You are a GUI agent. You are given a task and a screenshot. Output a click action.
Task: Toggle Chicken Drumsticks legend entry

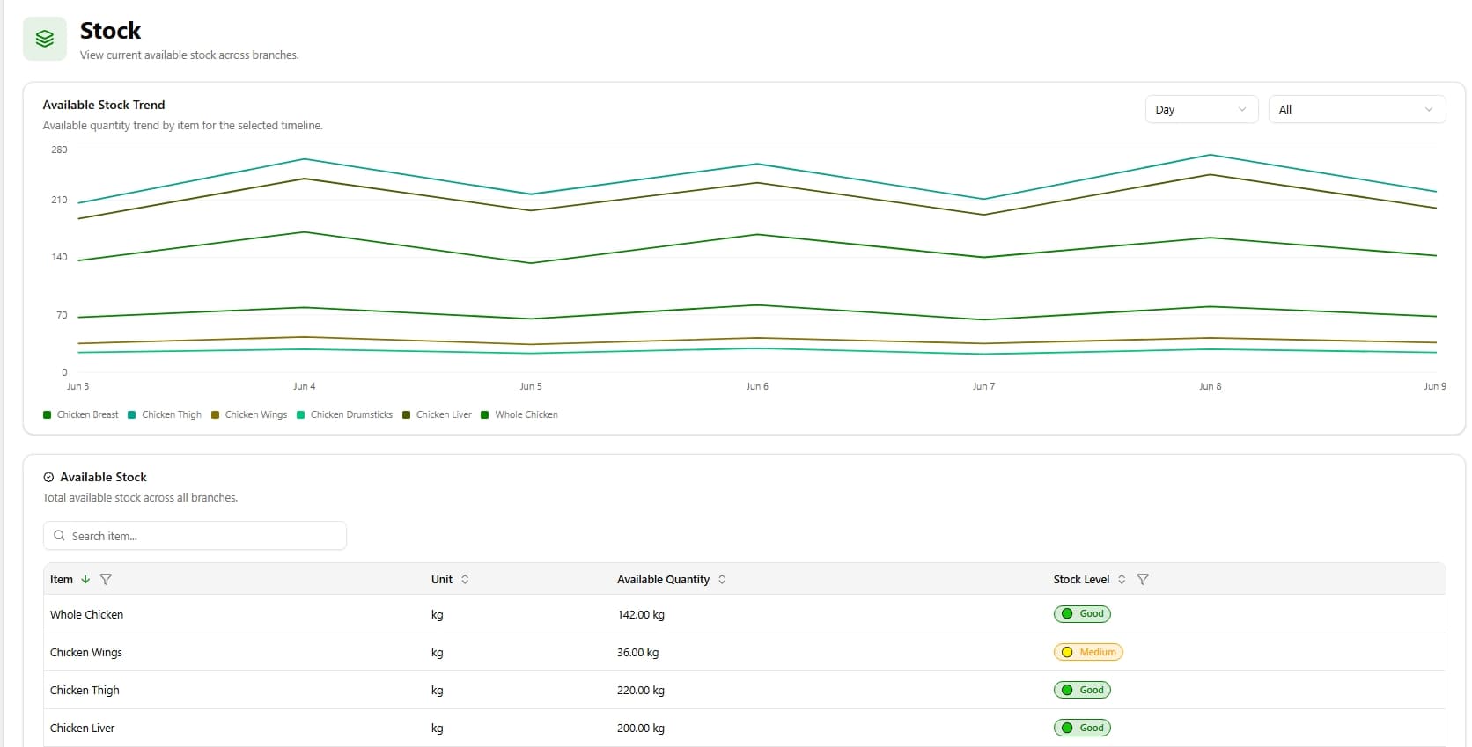[x=344, y=415]
